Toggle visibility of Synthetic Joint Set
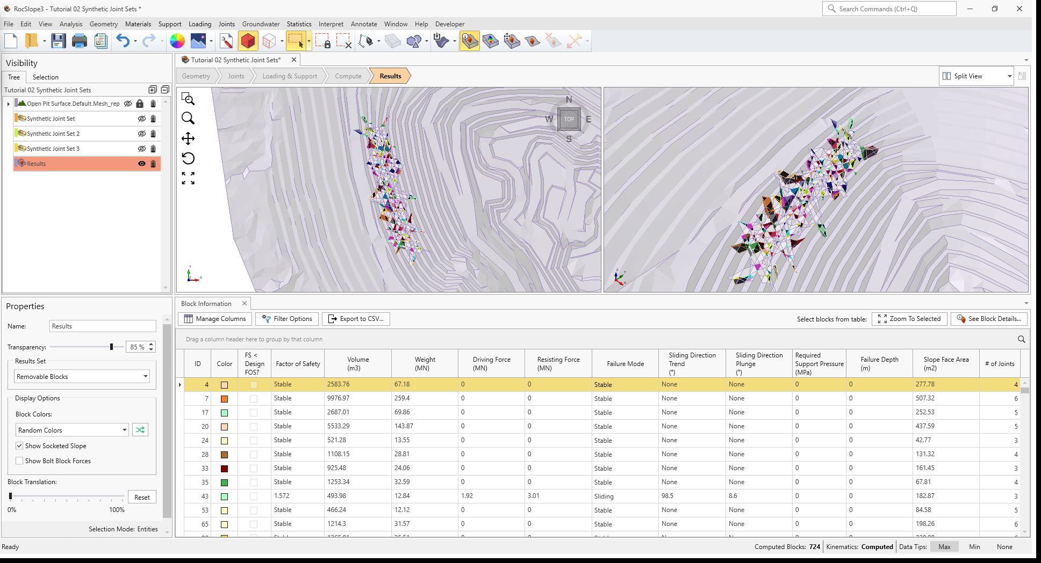Image resolution: width=1041 pixels, height=563 pixels. pos(142,119)
